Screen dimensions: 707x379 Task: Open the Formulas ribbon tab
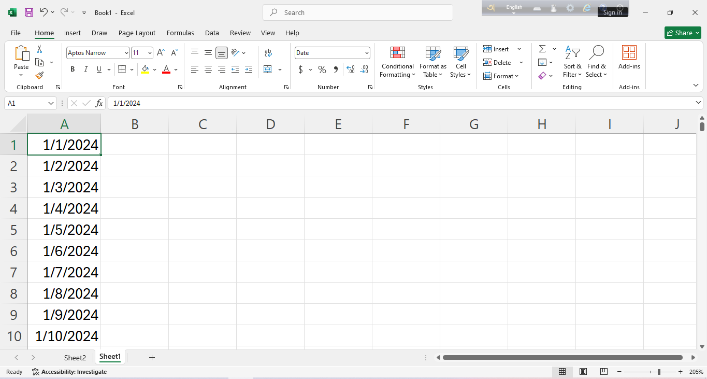pyautogui.click(x=180, y=33)
